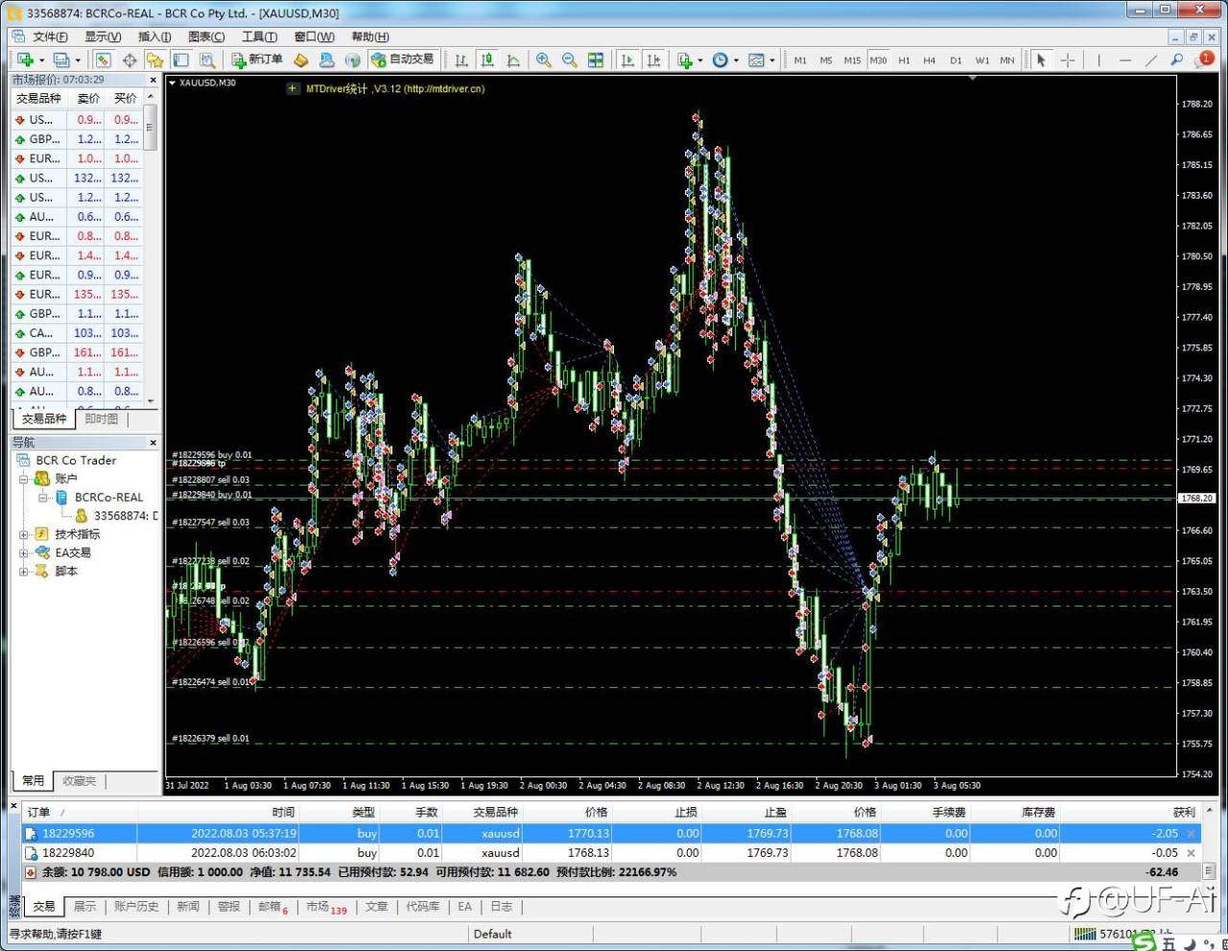
Task: Toggle the Terminal panel icon
Action: tap(180, 59)
